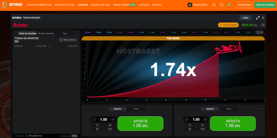Open the Fantasy menu item
The height and width of the screenshot is (138, 277).
pos(157,5)
